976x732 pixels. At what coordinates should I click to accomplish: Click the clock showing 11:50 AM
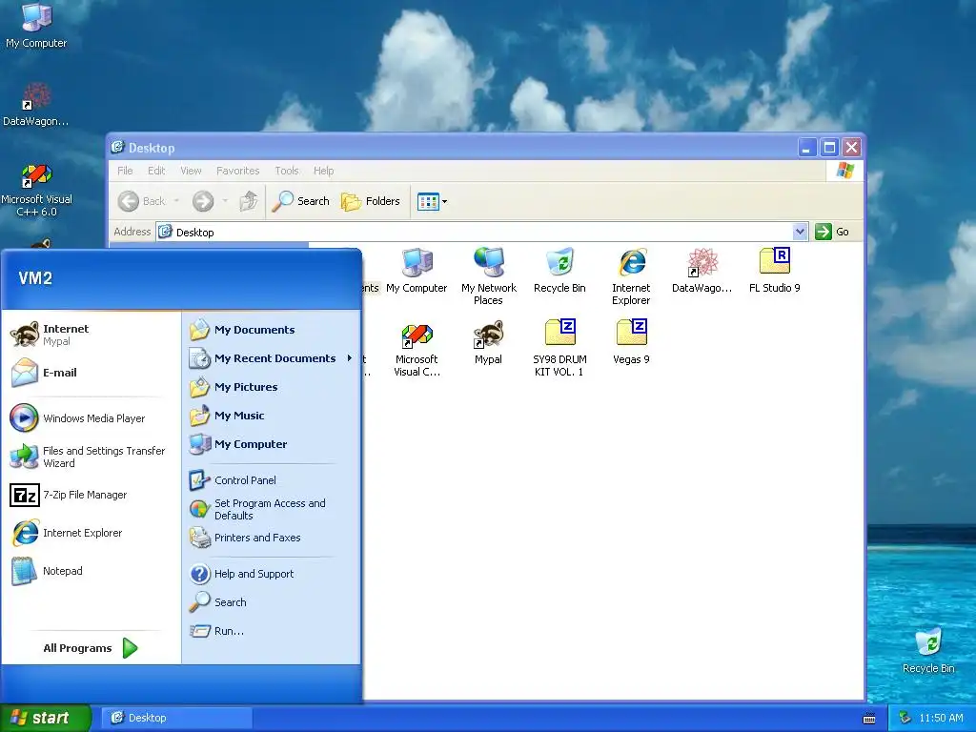(941, 718)
